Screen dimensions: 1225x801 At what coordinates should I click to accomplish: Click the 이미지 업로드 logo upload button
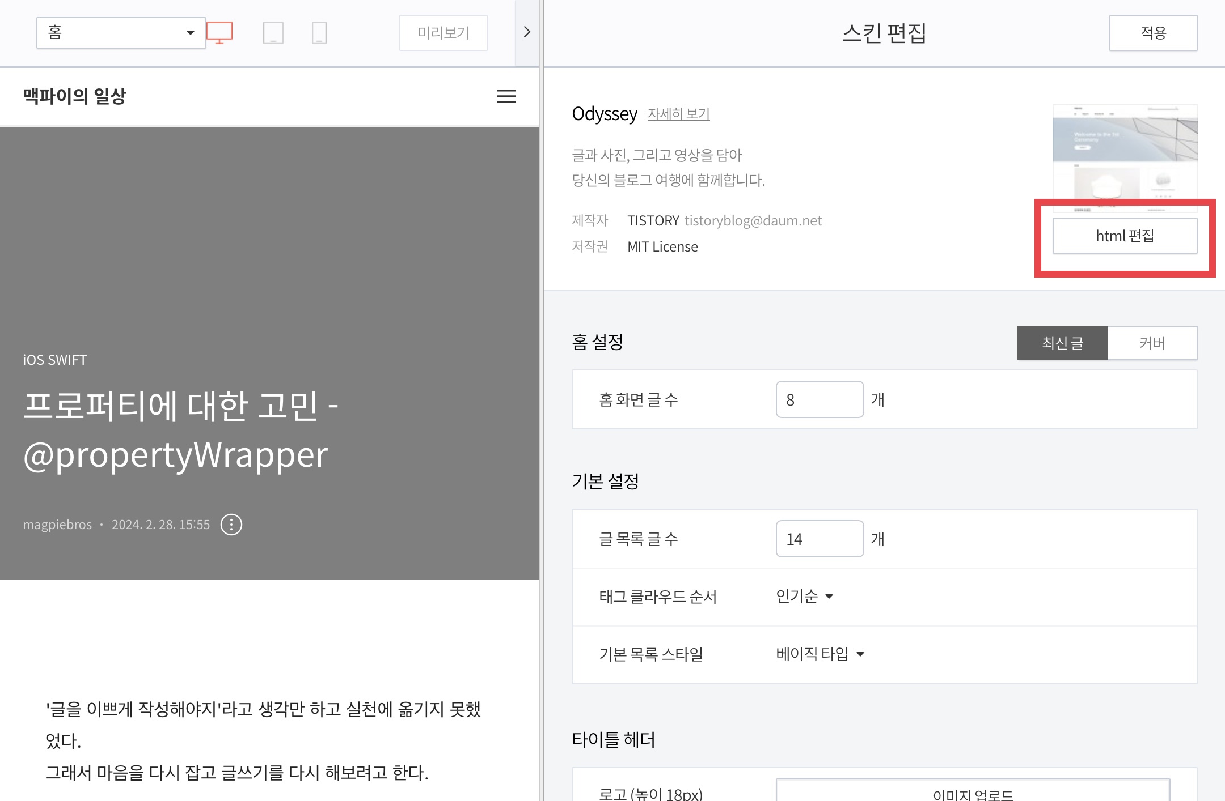pyautogui.click(x=973, y=793)
